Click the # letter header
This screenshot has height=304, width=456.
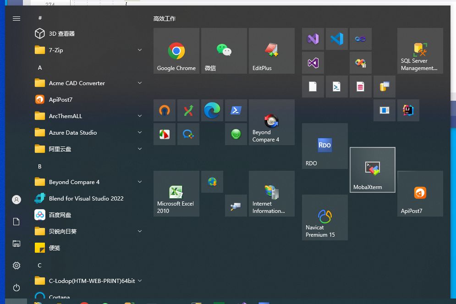coord(40,18)
